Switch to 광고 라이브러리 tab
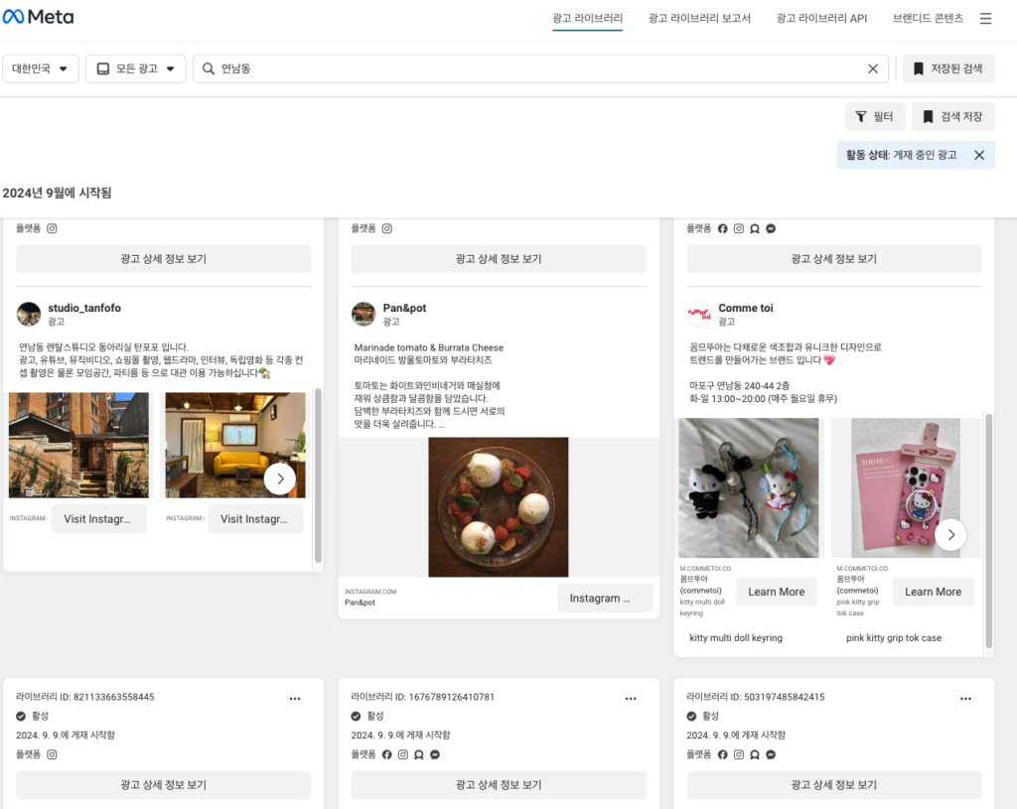Screen dimensions: 1017x809 (587, 18)
